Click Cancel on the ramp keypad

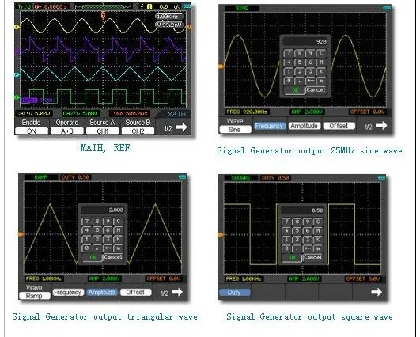point(113,257)
